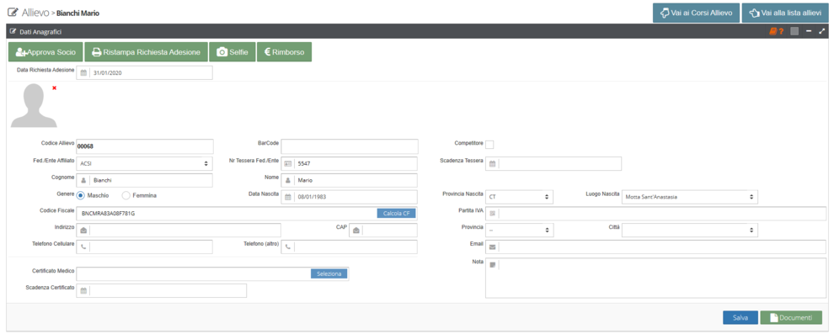834x334 pixels.
Task: Open calendar for Data Richiesta Adesione
Action: [83, 72]
